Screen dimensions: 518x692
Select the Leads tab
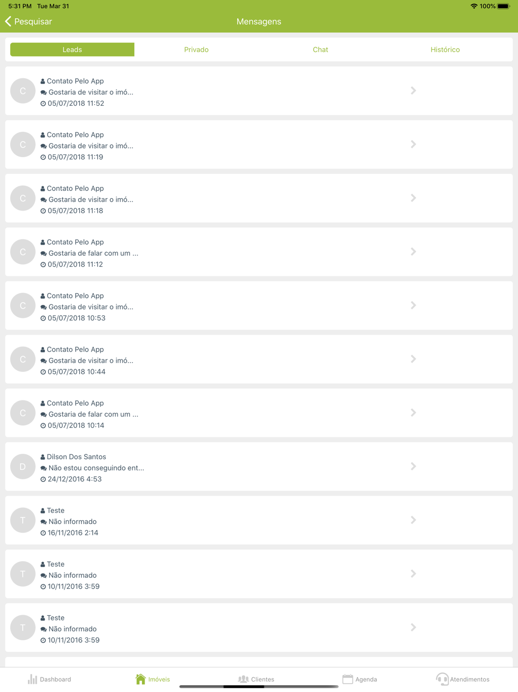73,50
